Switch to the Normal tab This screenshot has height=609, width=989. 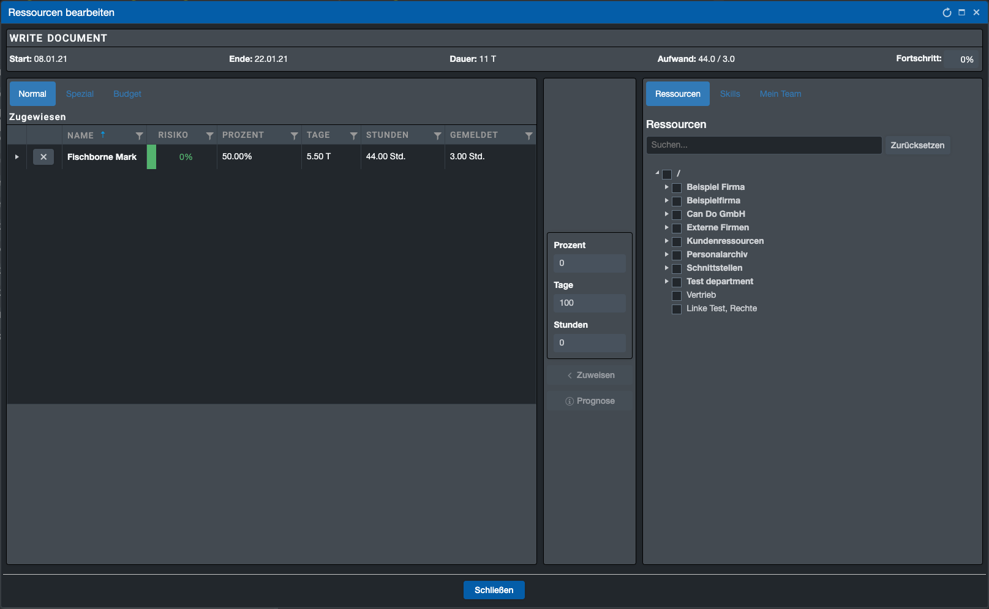tap(32, 94)
